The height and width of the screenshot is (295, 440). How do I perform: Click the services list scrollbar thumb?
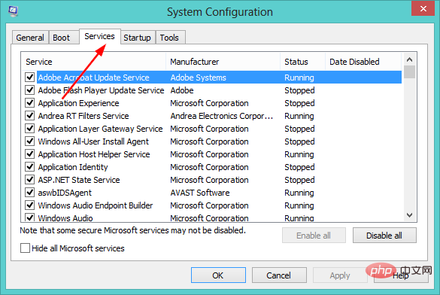409,71
